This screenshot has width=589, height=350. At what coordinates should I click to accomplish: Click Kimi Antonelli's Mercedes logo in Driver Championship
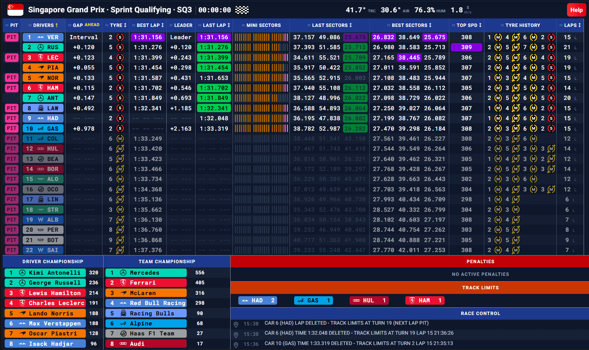22,273
